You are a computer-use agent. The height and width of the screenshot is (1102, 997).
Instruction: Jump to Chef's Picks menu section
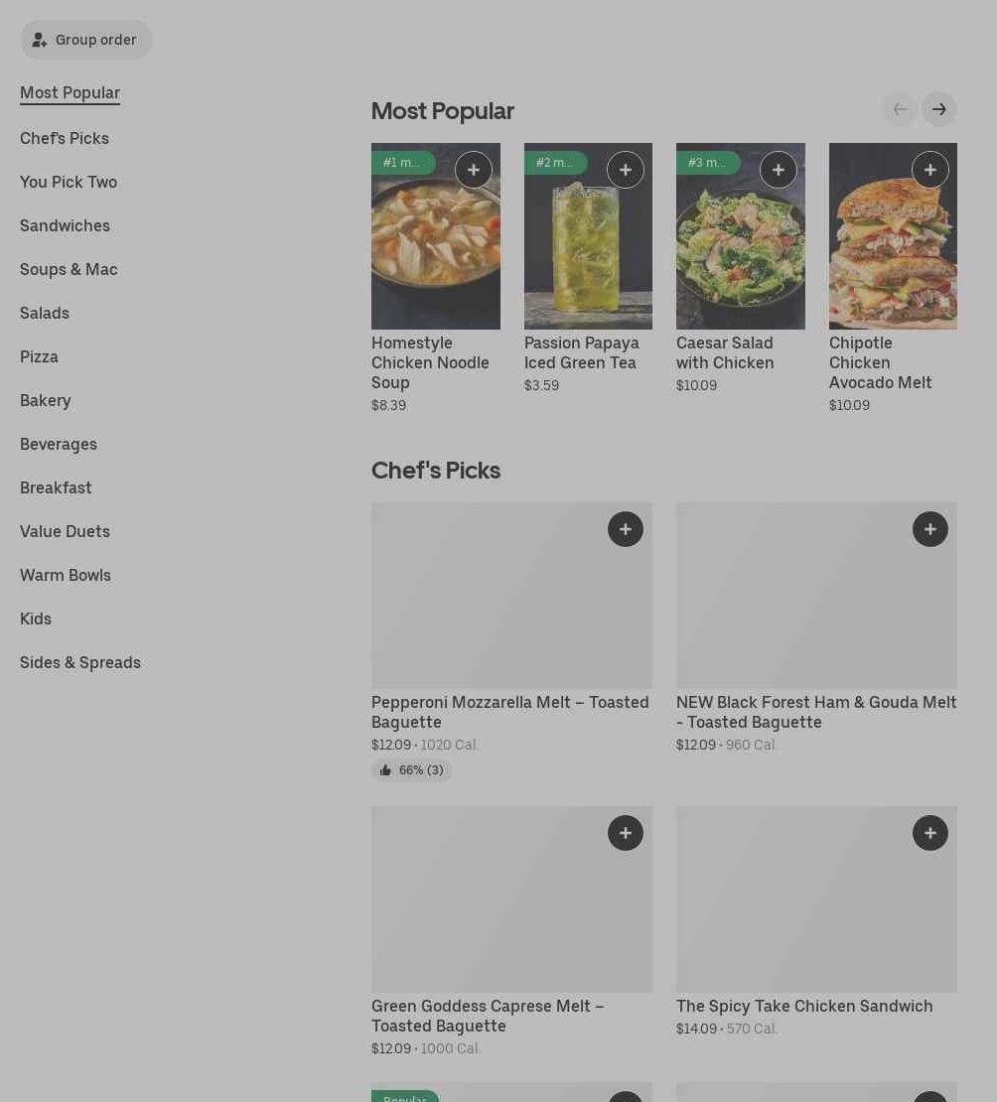pyautogui.click(x=65, y=138)
